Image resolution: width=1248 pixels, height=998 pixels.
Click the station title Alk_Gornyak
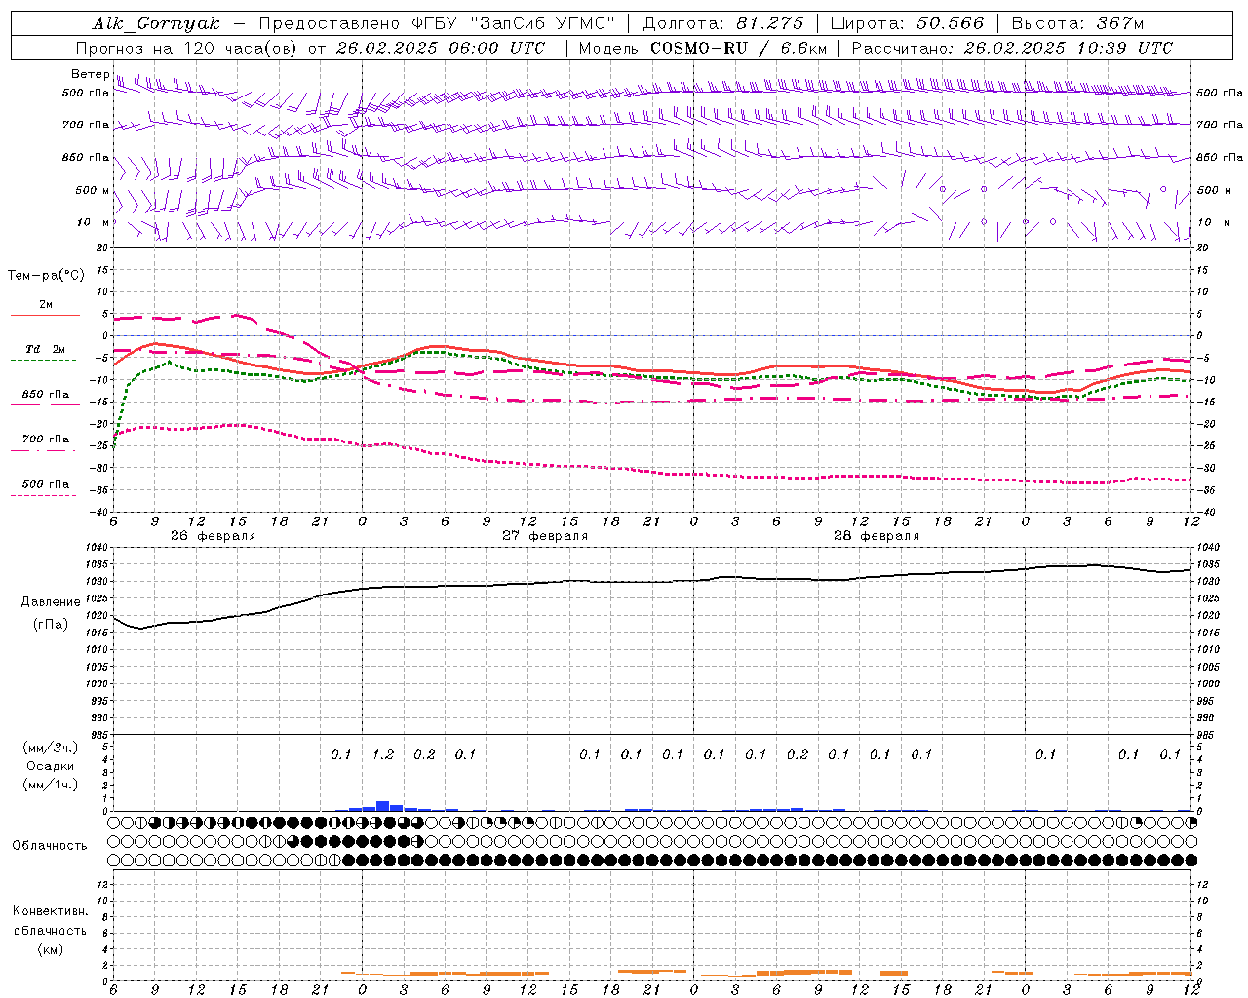click(156, 23)
